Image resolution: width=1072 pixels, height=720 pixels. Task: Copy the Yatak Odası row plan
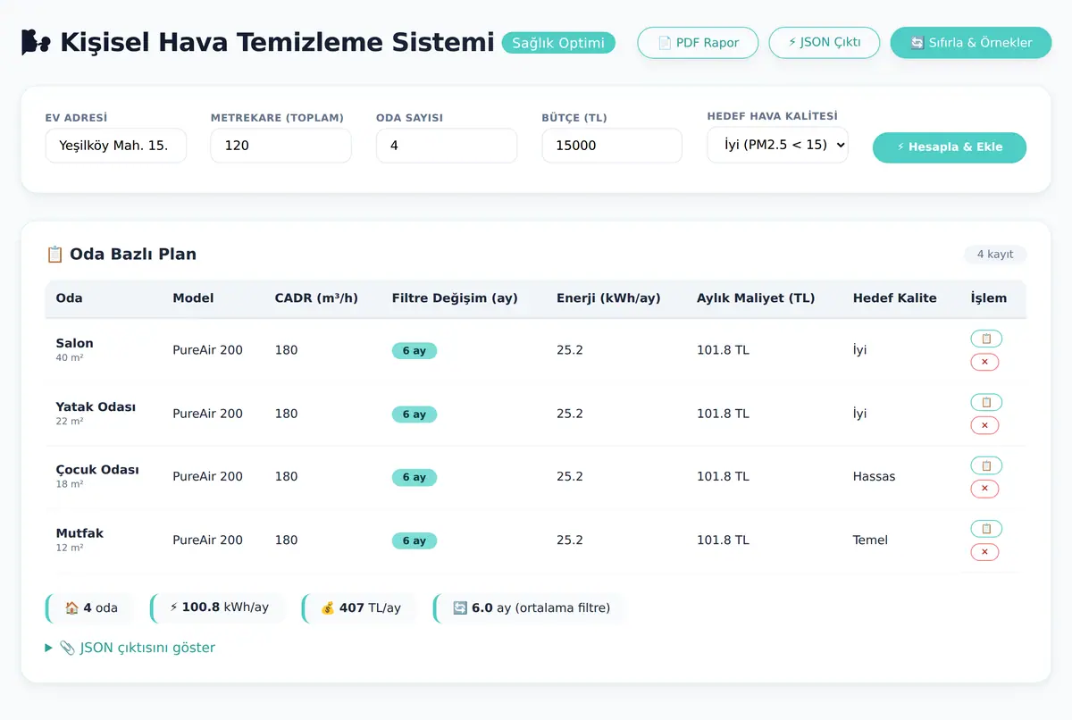[986, 402]
